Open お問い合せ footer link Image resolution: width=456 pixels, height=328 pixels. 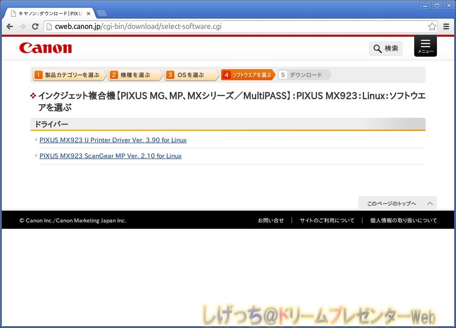coord(271,221)
